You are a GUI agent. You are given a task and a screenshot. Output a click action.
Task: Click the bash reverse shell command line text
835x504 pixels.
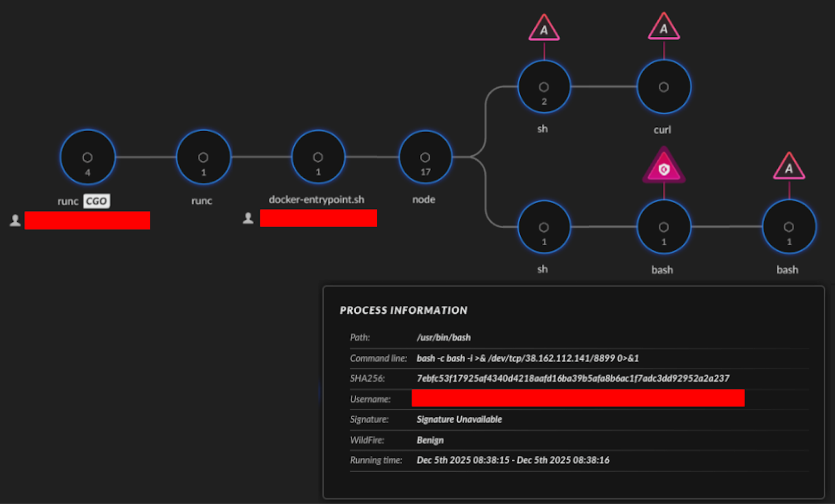tap(528, 358)
